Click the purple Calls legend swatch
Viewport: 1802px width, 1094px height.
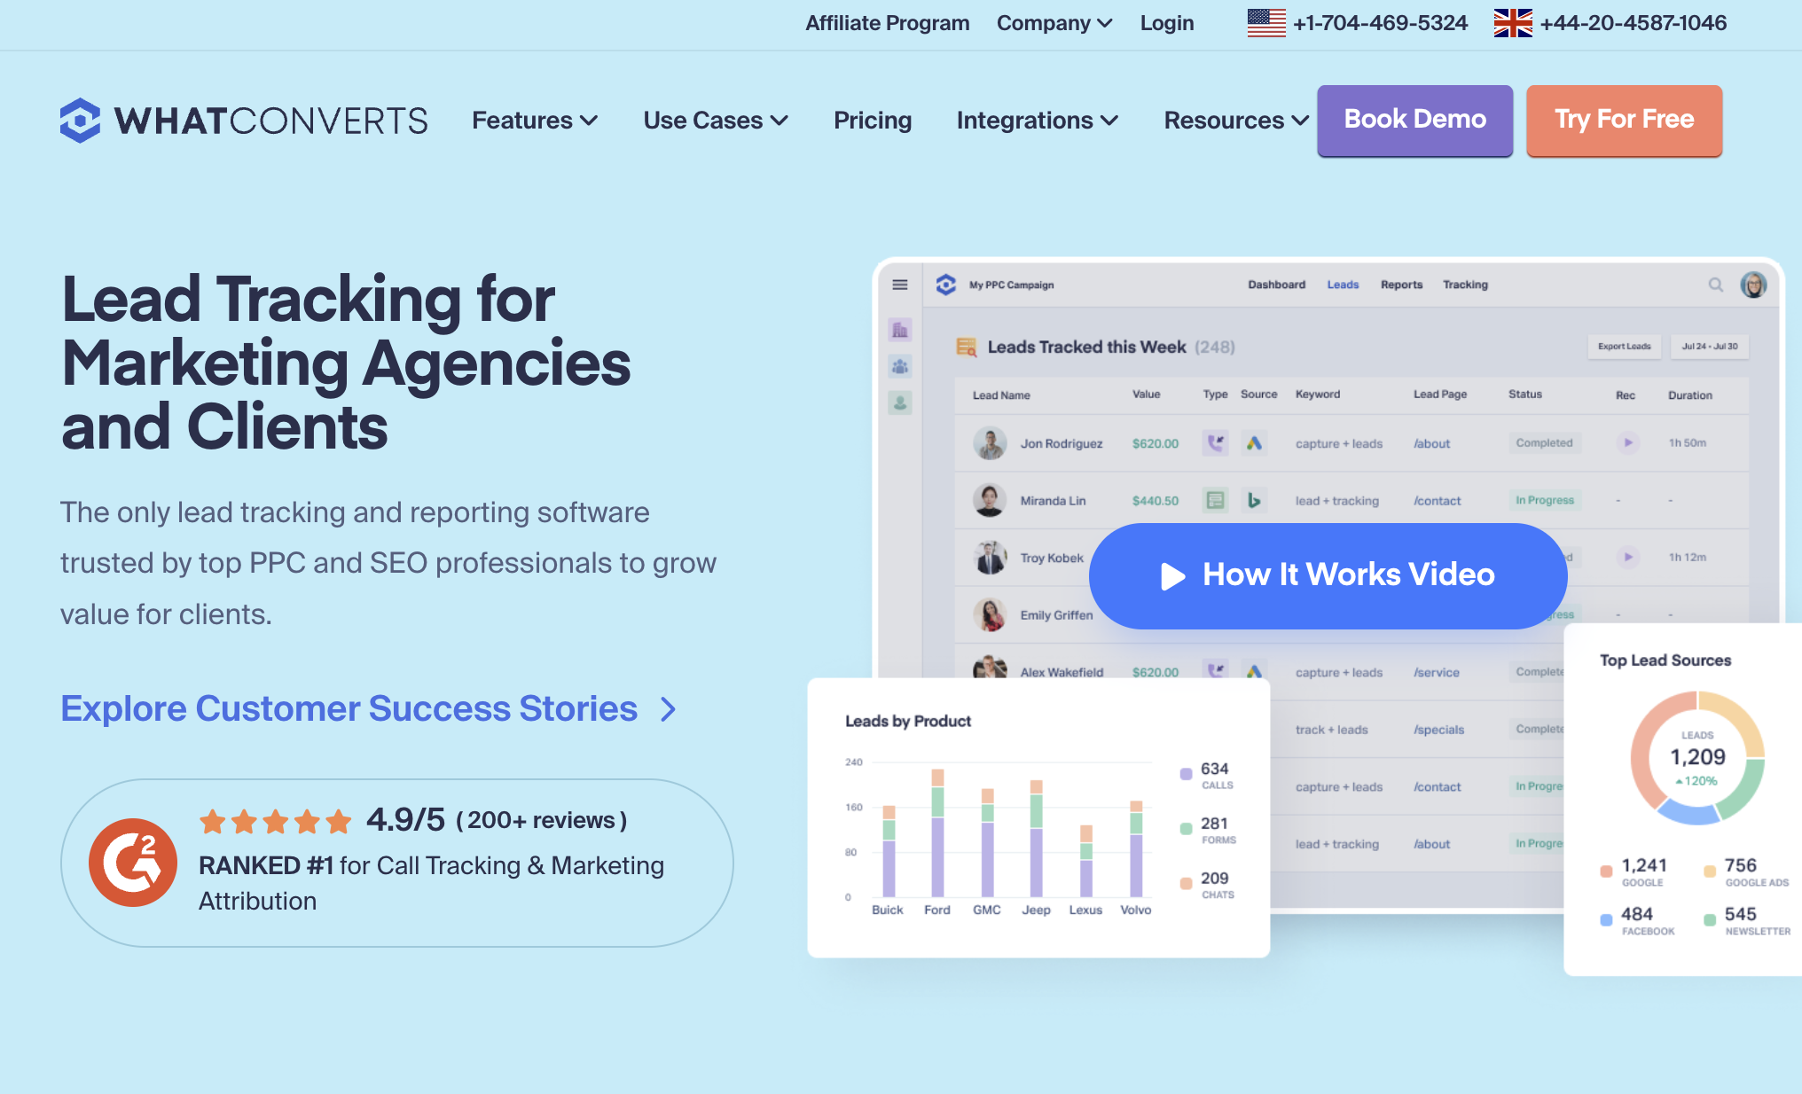[x=1186, y=773]
